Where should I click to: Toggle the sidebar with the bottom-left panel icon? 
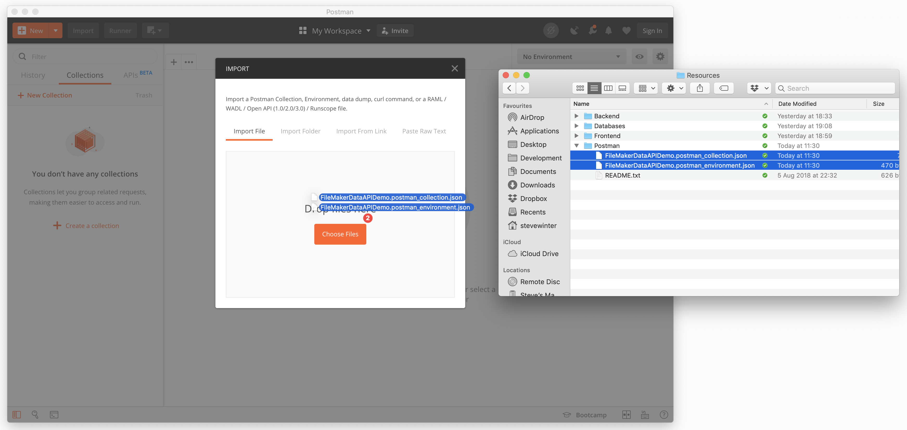17,414
